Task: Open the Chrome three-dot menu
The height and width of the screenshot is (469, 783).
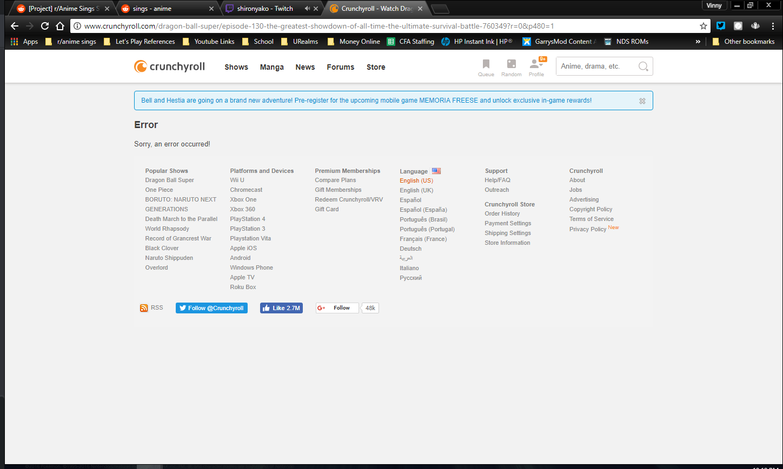Action: (772, 26)
